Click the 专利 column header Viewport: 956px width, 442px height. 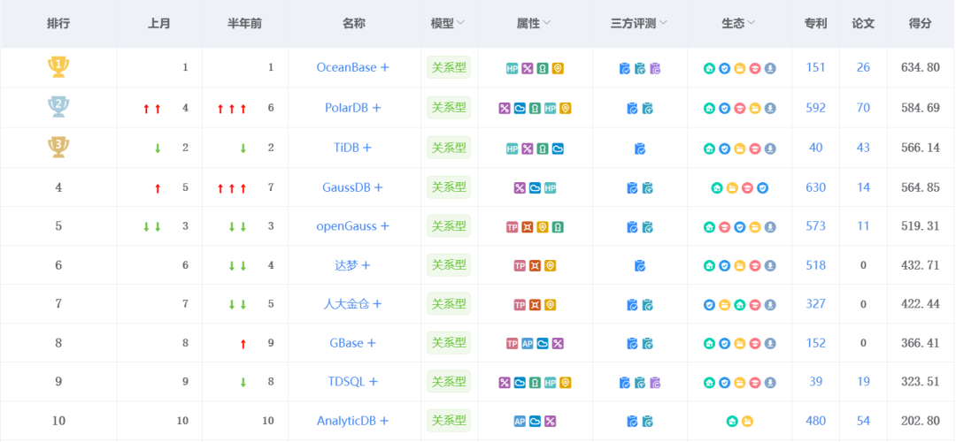point(816,24)
